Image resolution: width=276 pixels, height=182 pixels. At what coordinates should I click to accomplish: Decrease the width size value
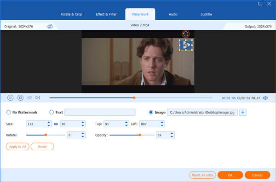pyautogui.click(x=49, y=125)
